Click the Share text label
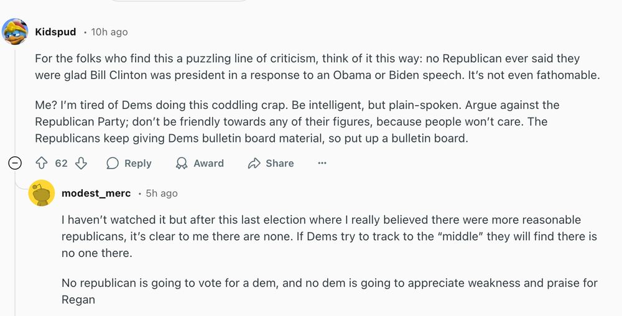Viewport: 622px width, 316px height. [279, 163]
